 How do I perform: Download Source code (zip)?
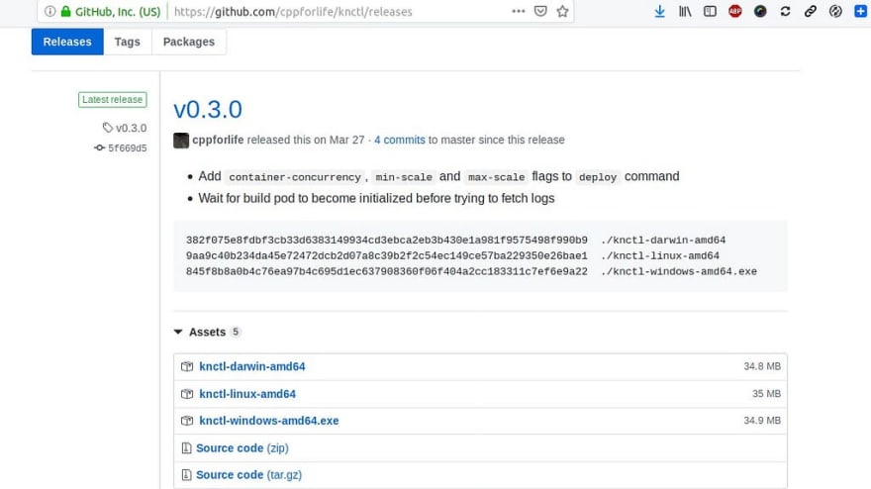pos(242,447)
